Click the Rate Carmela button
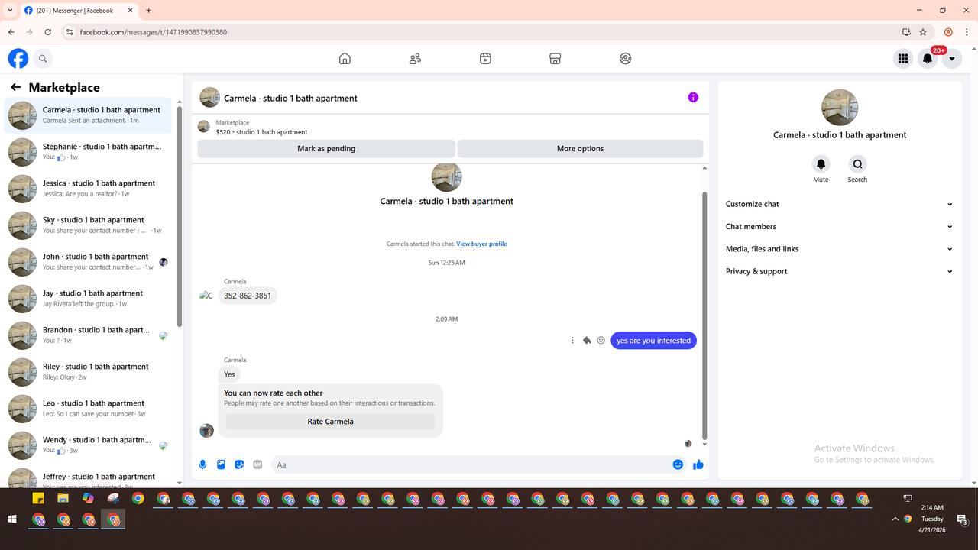This screenshot has height=550, width=978. click(330, 422)
